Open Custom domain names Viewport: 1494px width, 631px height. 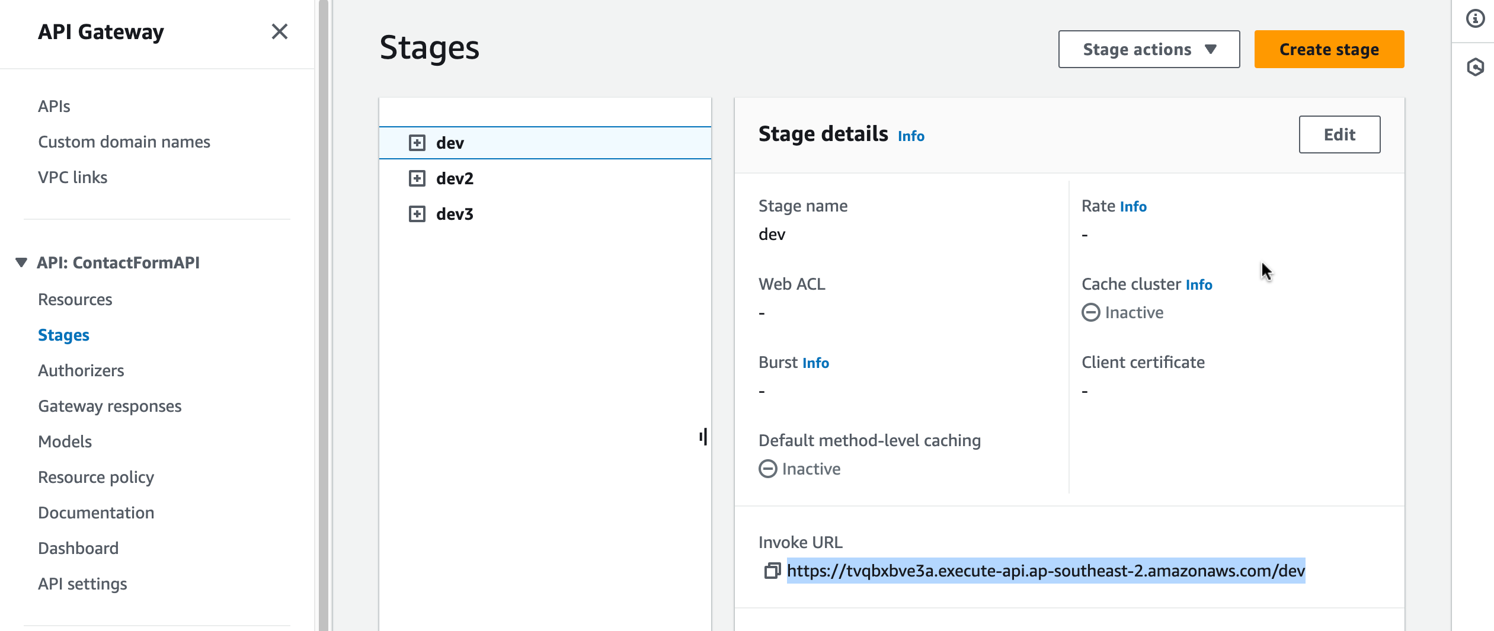point(124,142)
